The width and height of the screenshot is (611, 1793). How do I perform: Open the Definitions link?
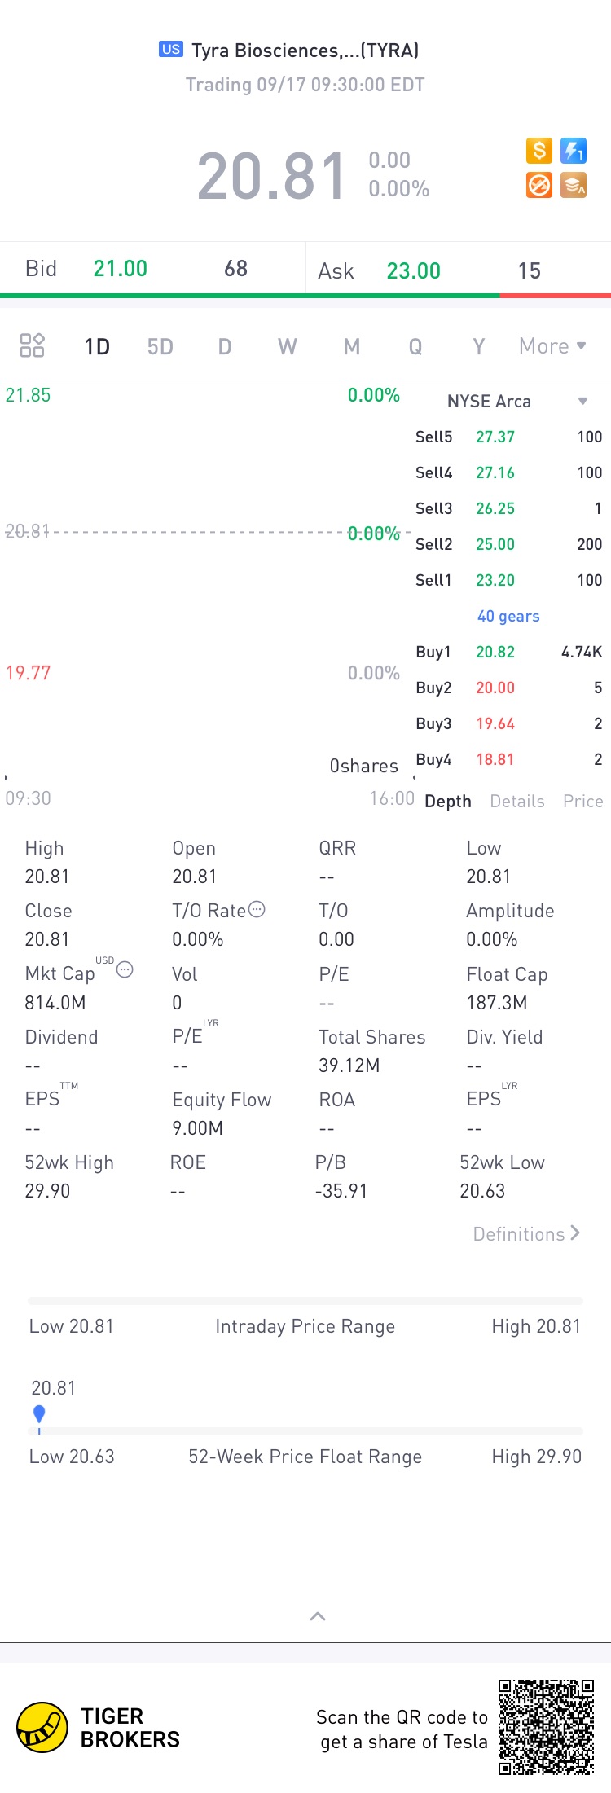(x=527, y=1234)
